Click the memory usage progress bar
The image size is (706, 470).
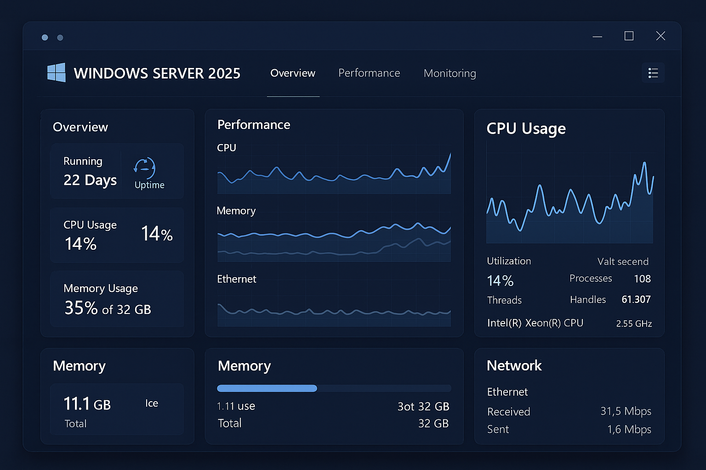(334, 388)
